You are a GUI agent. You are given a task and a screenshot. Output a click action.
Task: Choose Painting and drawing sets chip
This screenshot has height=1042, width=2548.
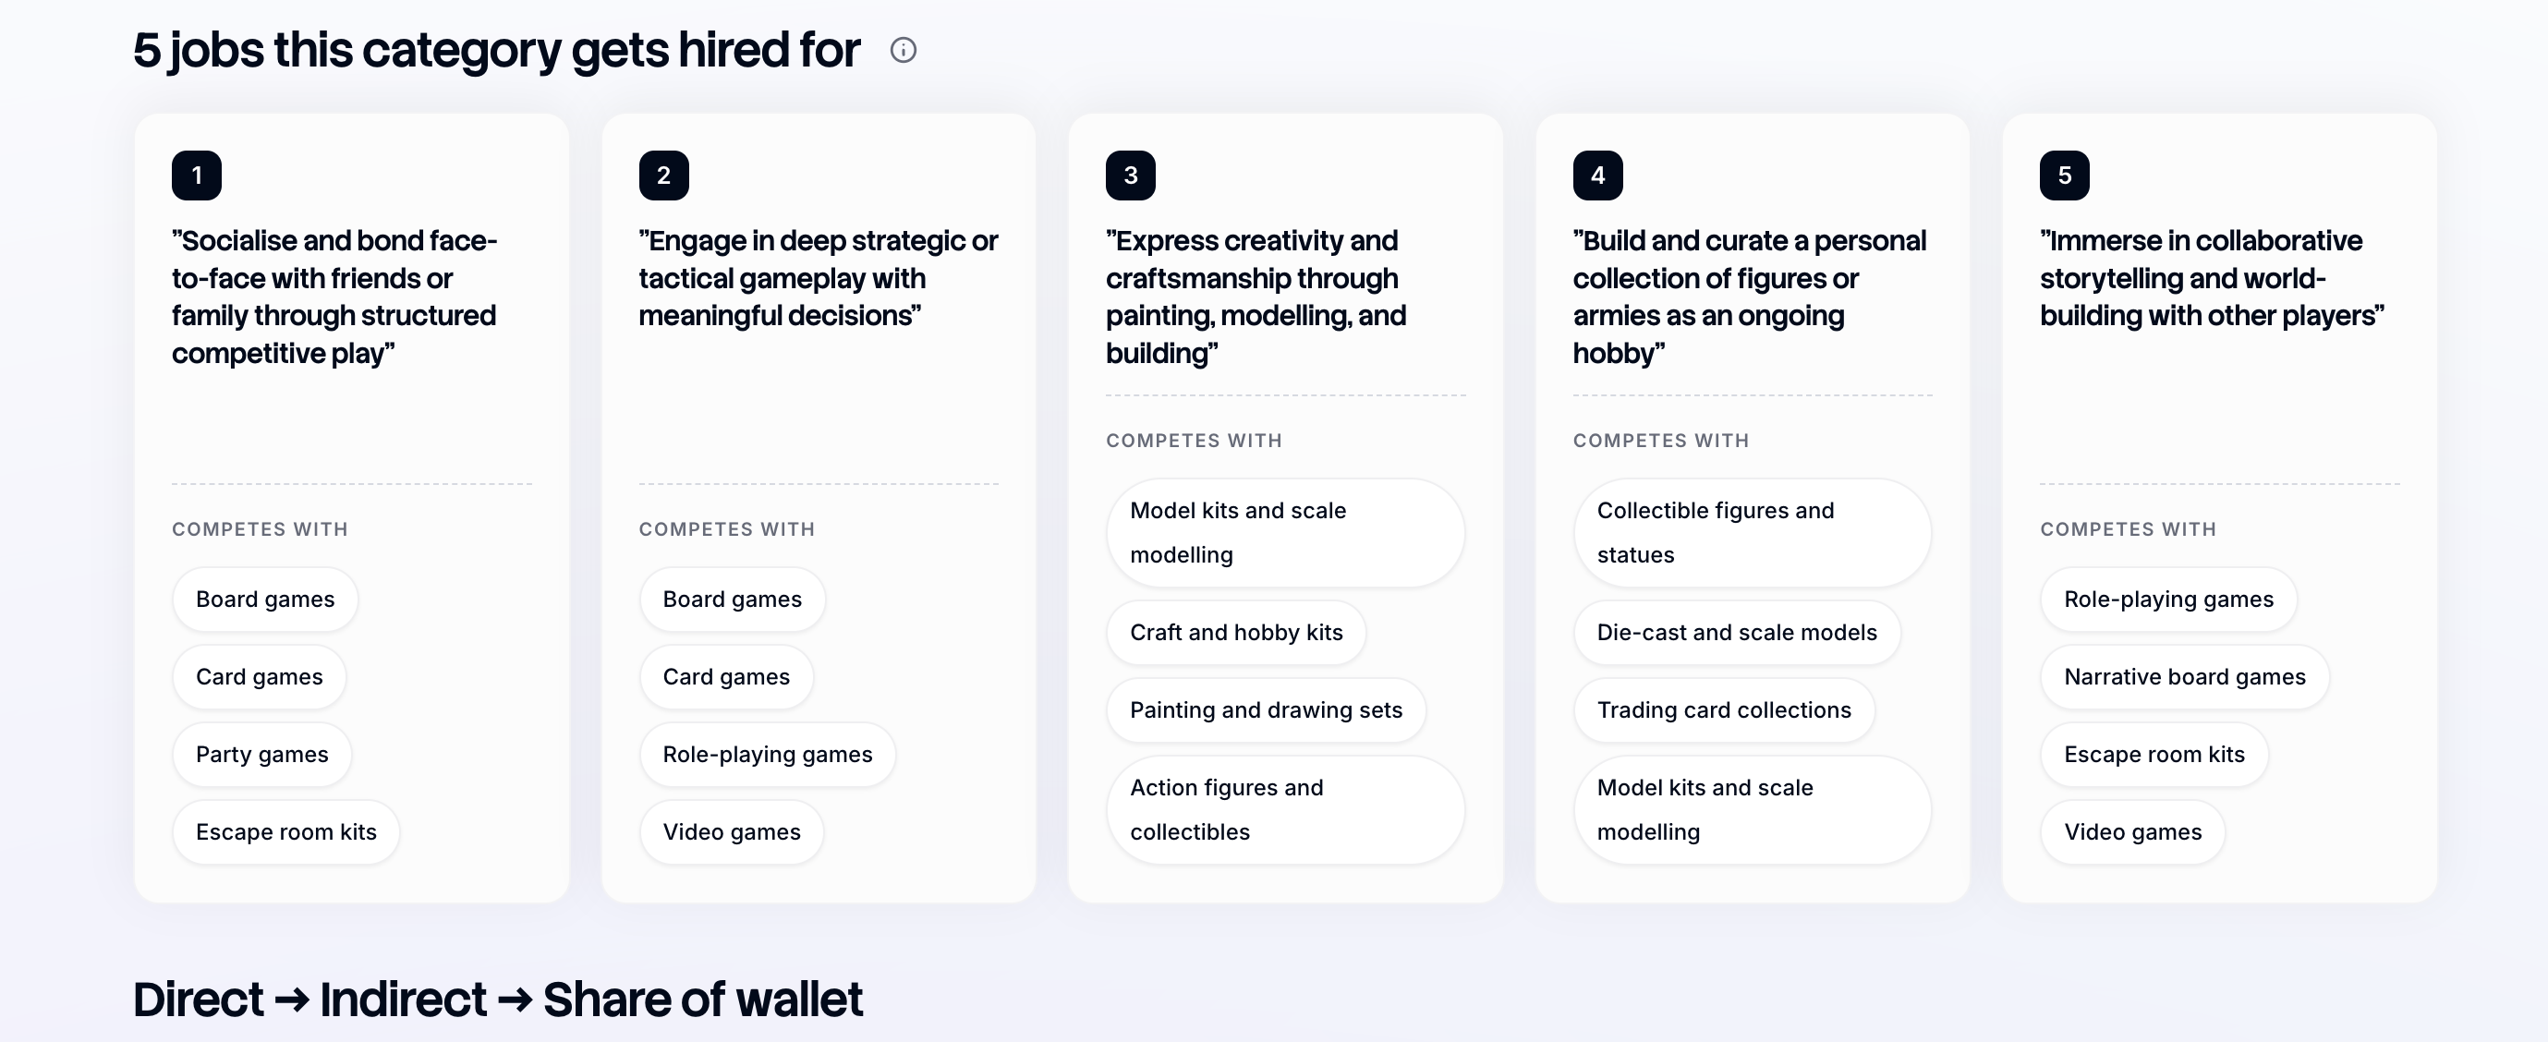pos(1266,709)
